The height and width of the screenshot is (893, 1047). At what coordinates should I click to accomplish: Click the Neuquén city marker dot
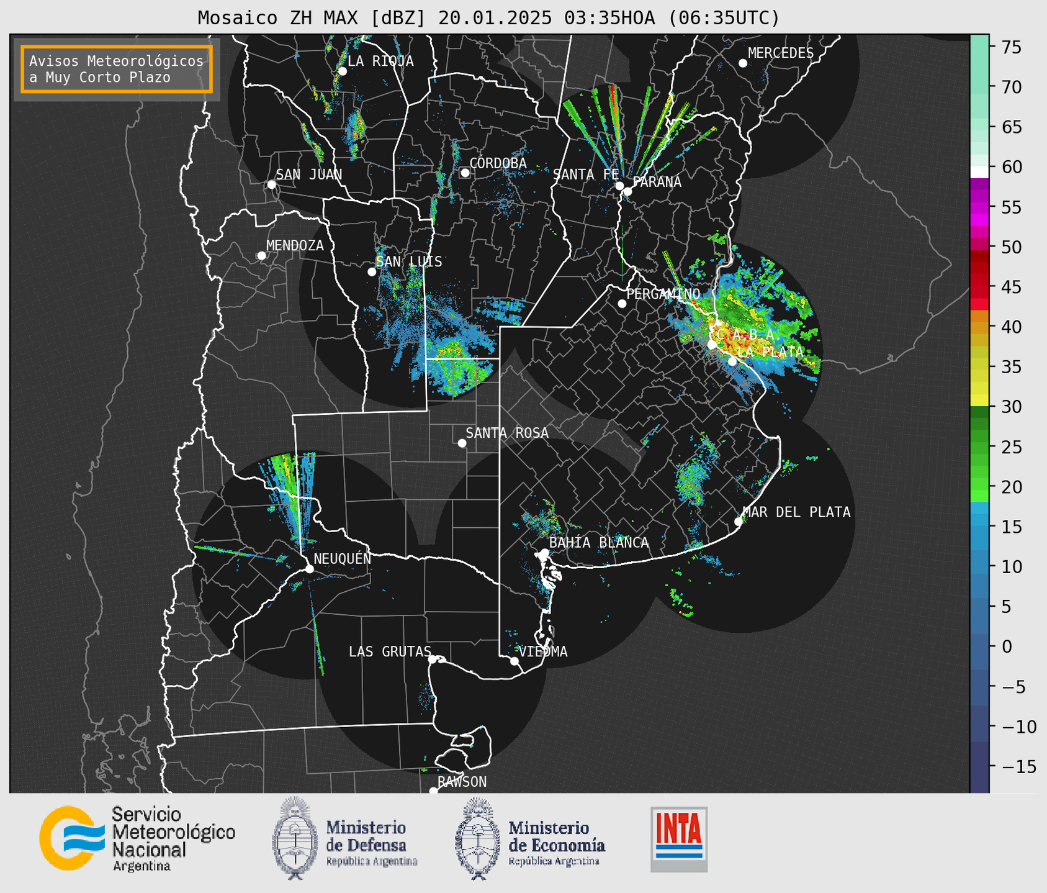point(309,569)
